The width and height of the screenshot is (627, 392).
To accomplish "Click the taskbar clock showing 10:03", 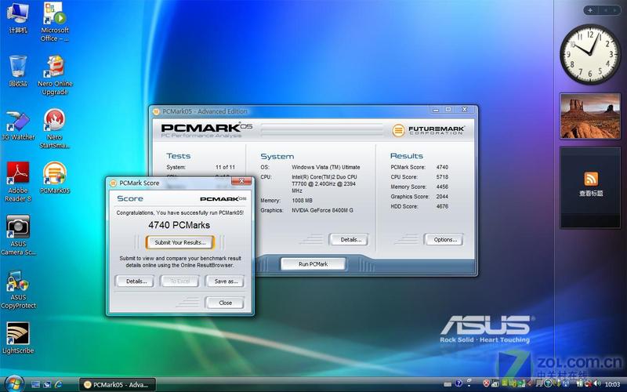I will coord(612,384).
